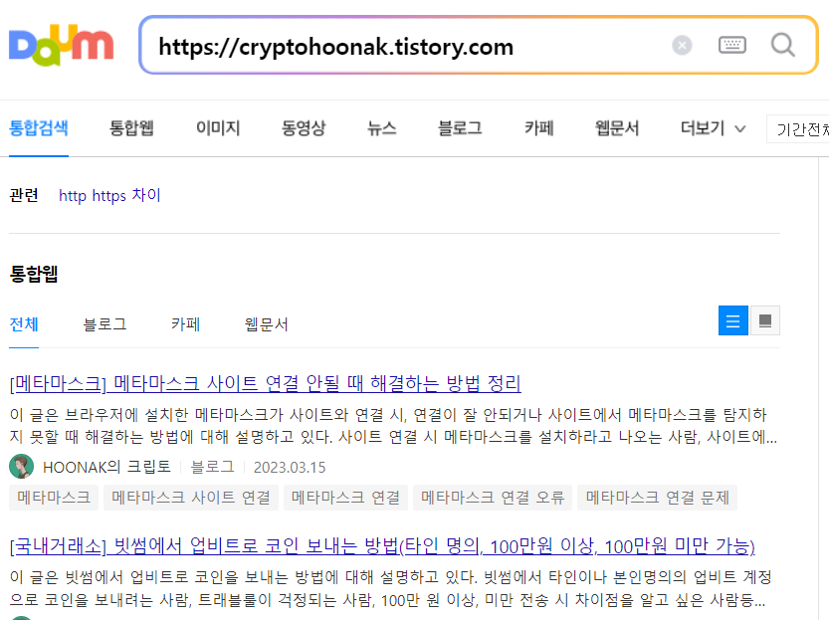Image resolution: width=829 pixels, height=620 pixels.
Task: Click related search 'http https 차이'
Action: coord(109,196)
